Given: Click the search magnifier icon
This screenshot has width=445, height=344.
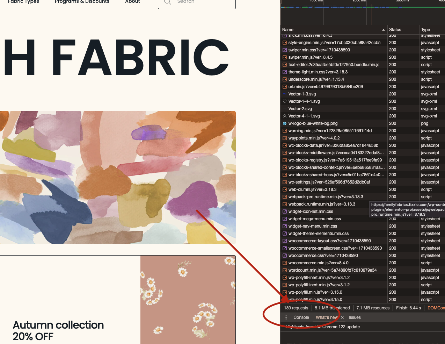Looking at the screenshot, I should (168, 2).
